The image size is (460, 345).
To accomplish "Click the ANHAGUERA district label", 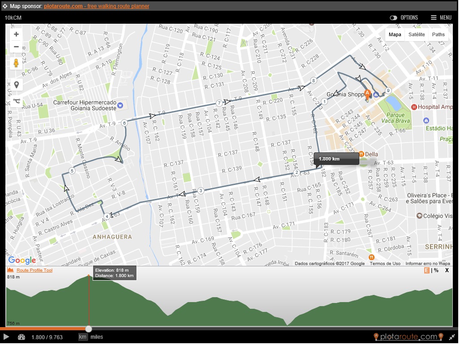I will 112,237.
